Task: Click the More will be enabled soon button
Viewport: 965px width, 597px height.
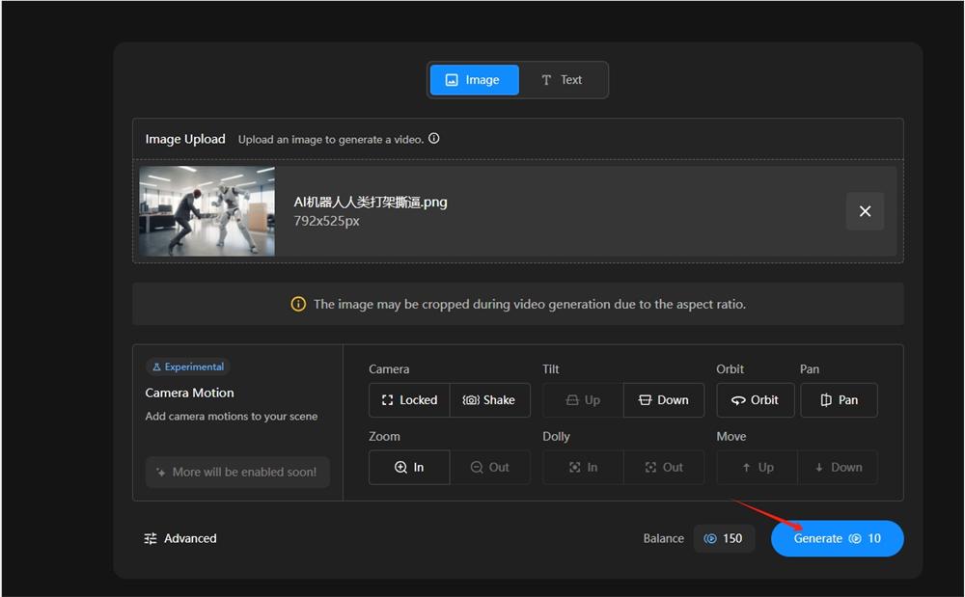Action: click(x=237, y=472)
